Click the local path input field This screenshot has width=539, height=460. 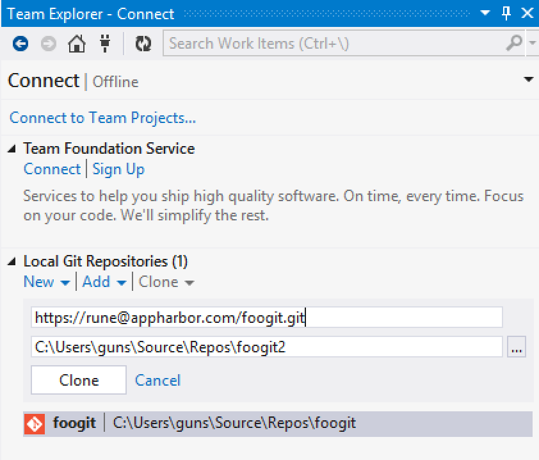point(267,347)
